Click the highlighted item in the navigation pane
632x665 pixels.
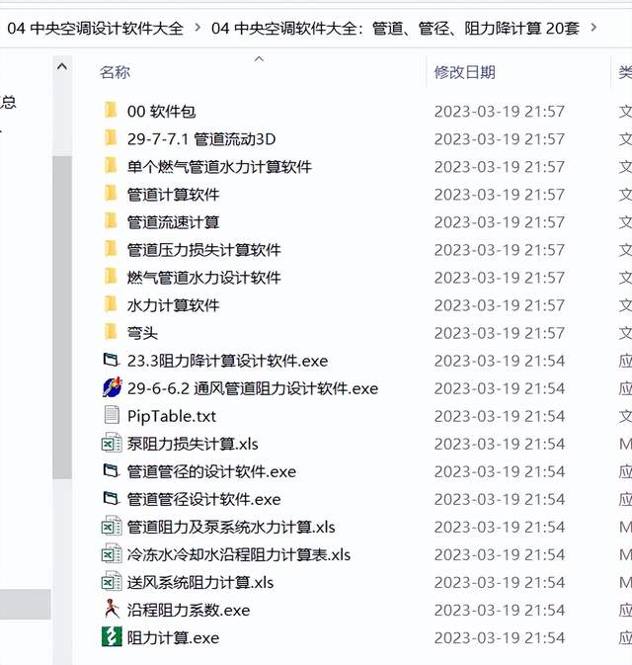pyautogui.click(x=26, y=604)
